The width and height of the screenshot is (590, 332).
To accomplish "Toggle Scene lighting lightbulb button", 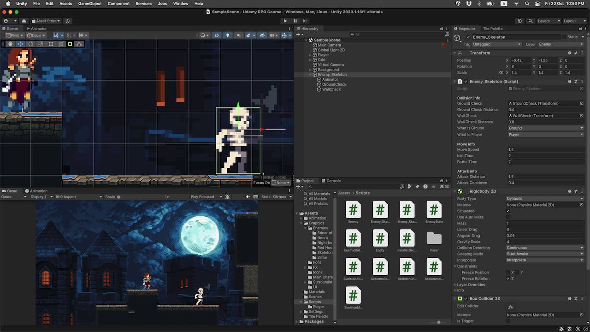I will click(228, 36).
